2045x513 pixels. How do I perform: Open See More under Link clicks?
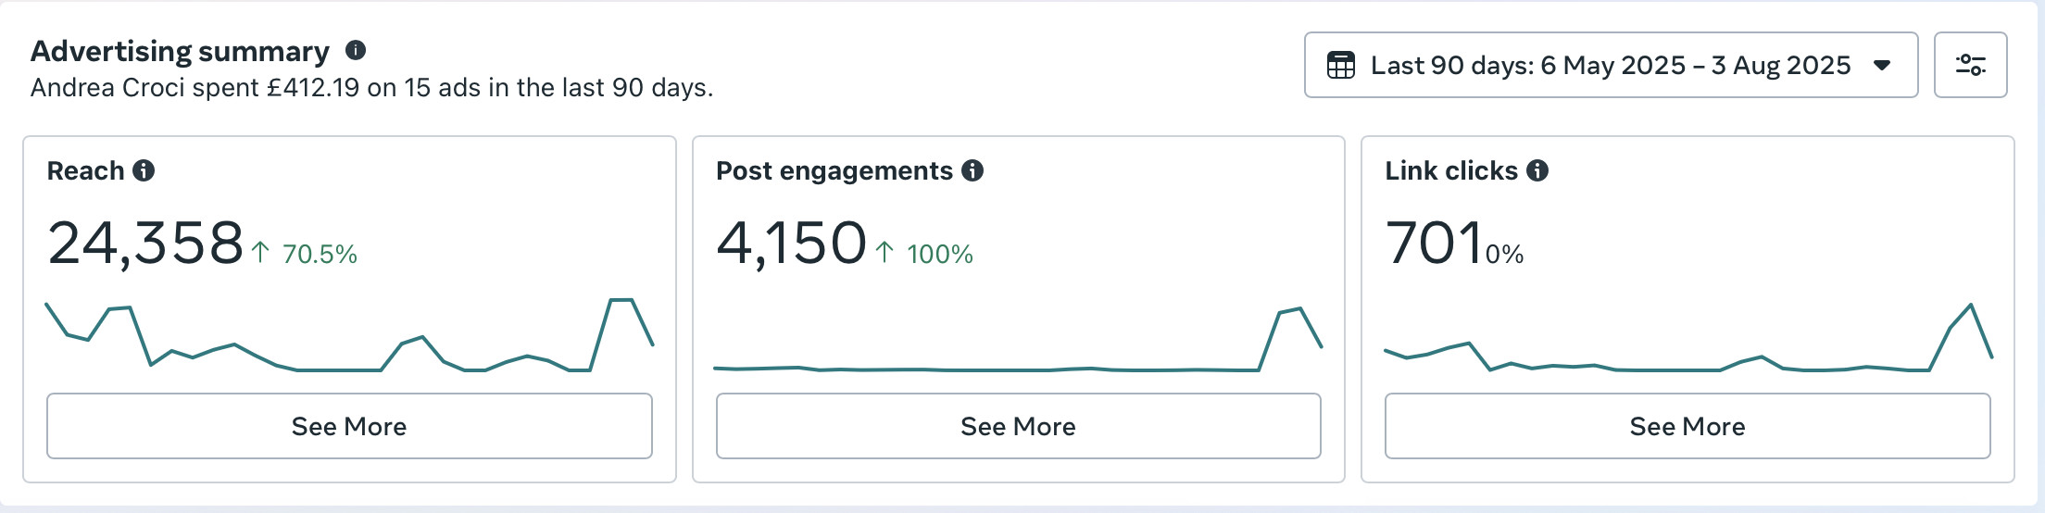1687,426
